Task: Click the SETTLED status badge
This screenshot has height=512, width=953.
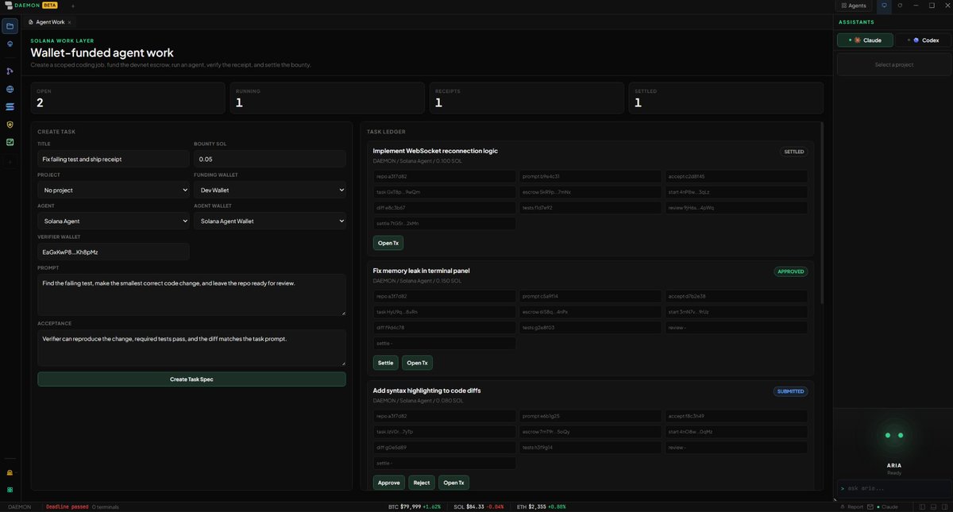Action: pos(794,152)
